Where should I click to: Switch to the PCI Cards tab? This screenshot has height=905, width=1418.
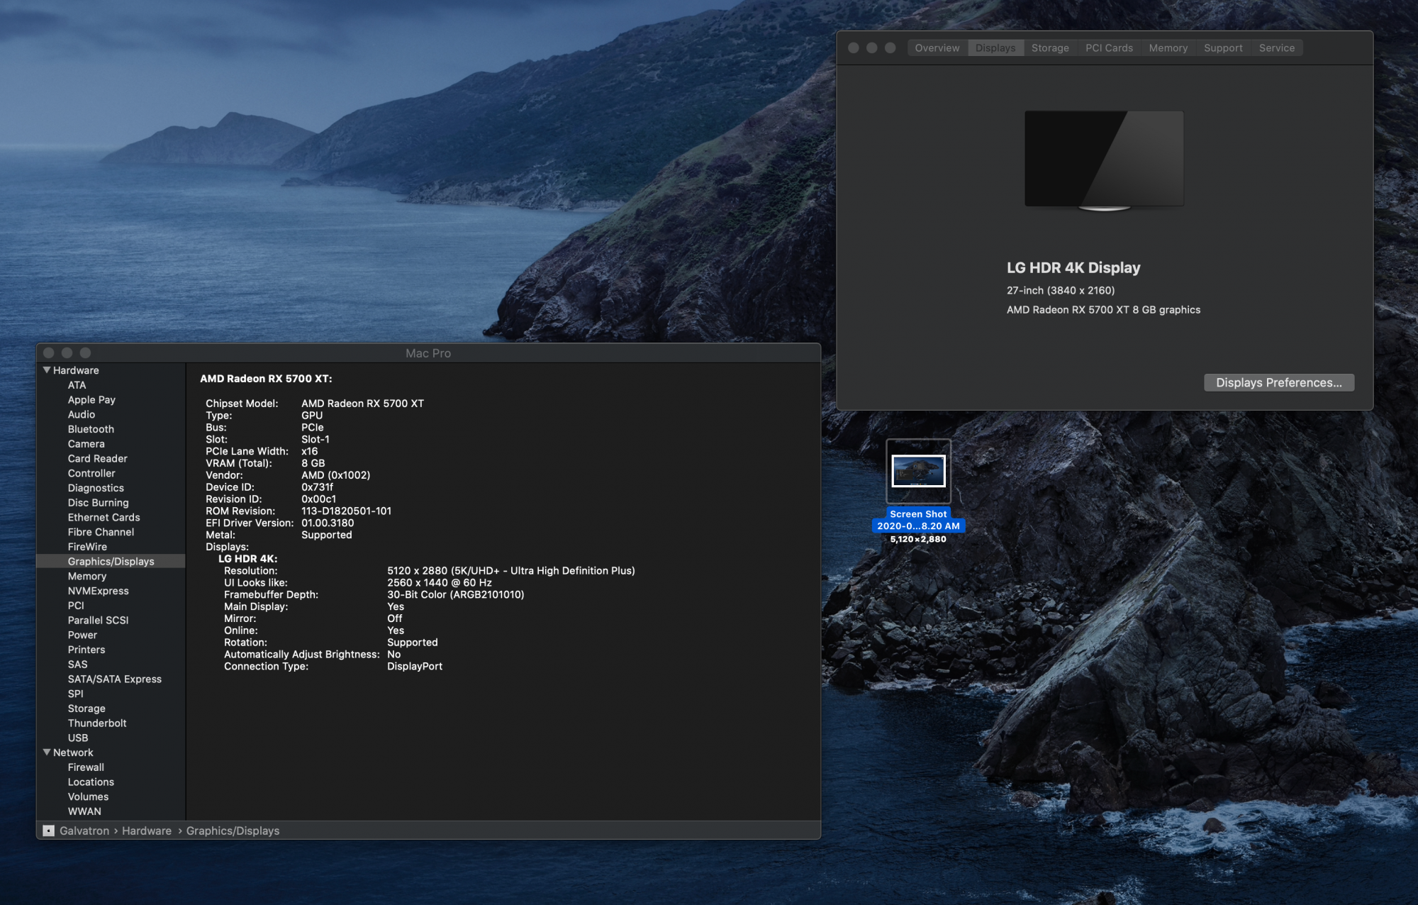(1109, 48)
